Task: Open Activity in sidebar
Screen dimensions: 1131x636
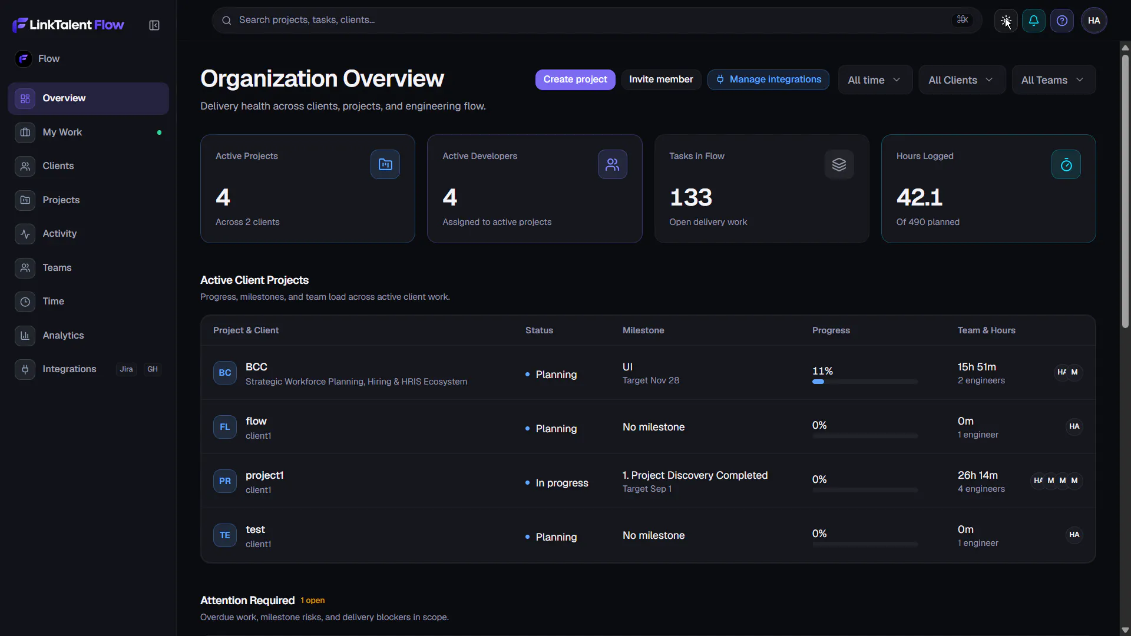Action: [x=88, y=234]
